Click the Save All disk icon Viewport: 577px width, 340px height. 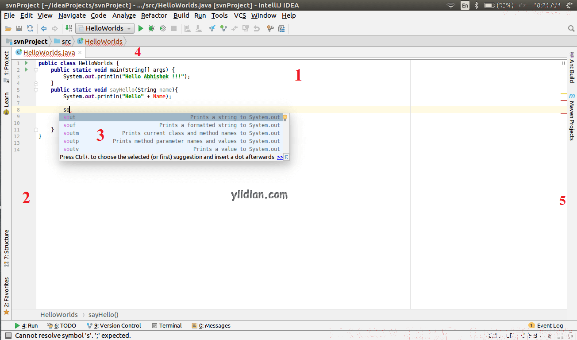(19, 28)
